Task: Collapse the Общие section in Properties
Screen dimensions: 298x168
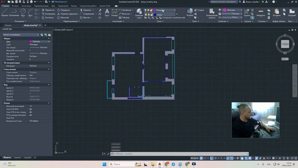Action: point(49,38)
